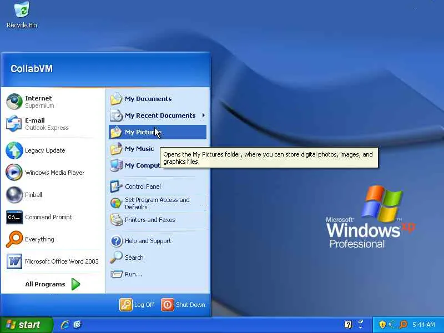Screen dimensions: 444x333
Task: Click the language bar help icon
Action: click(x=349, y=325)
